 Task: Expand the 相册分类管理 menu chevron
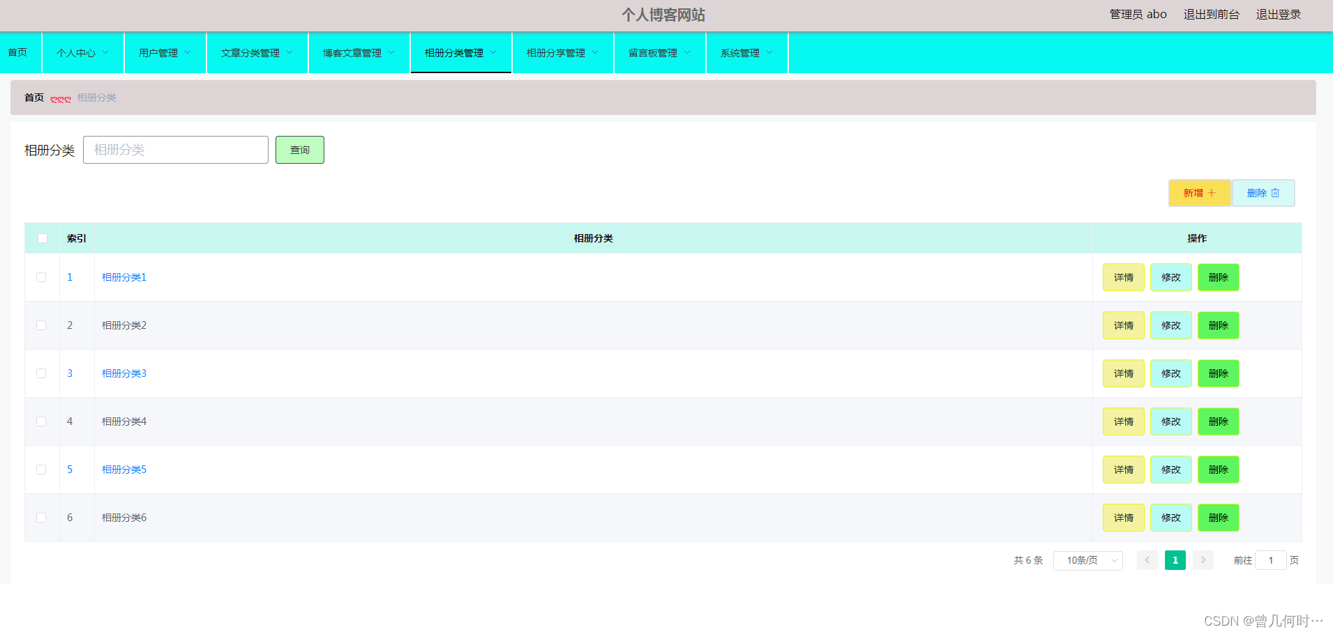coord(493,52)
